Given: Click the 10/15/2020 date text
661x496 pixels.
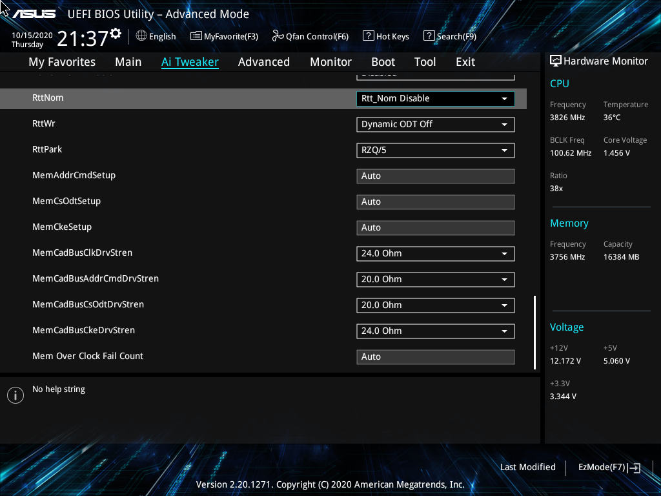Looking at the screenshot, I should point(32,36).
